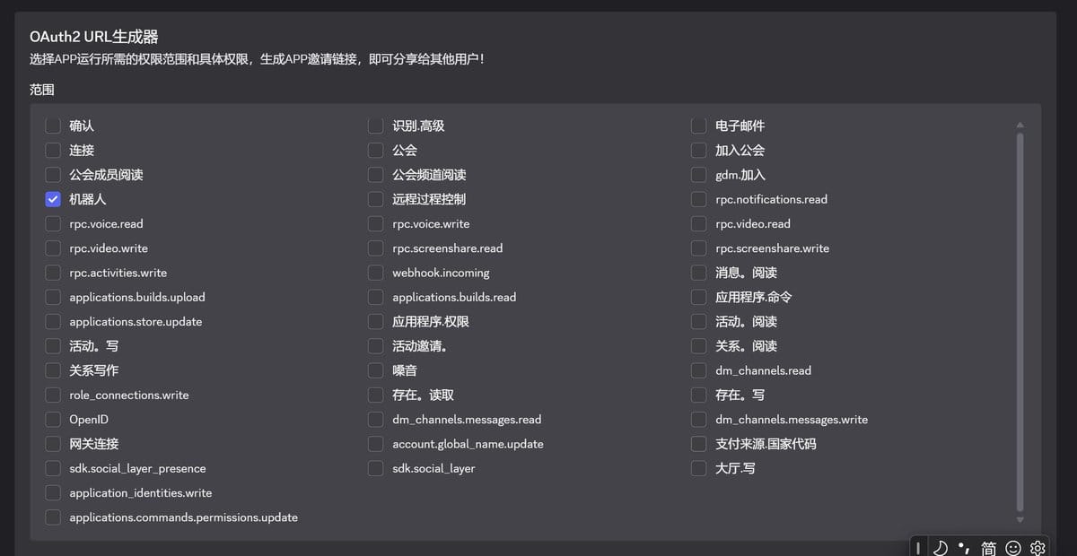Tick the 消息。阅读 checkbox

coord(699,273)
